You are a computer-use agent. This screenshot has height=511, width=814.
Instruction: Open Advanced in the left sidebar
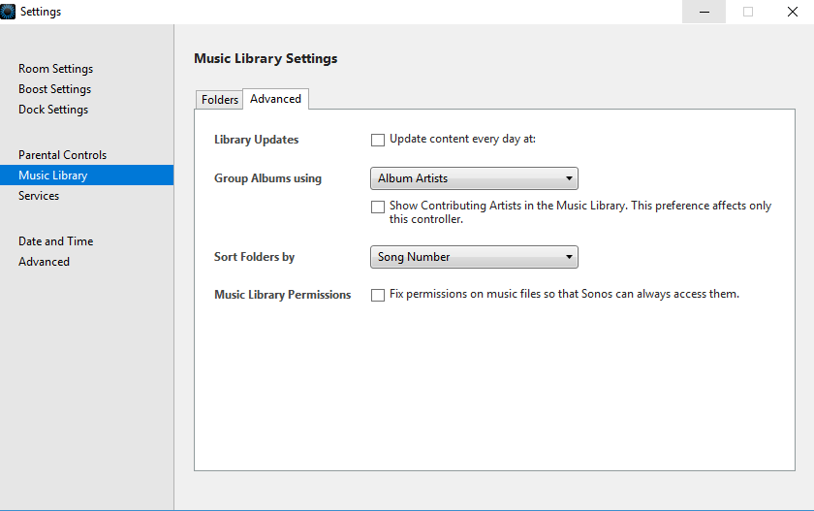tap(44, 262)
